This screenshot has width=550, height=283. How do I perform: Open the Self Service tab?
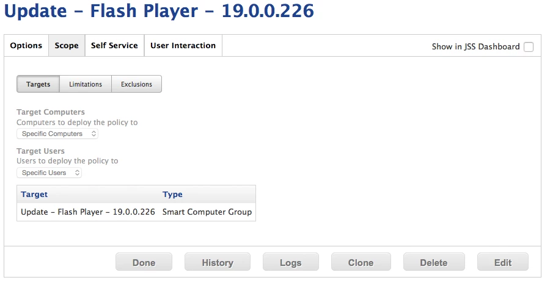114,46
